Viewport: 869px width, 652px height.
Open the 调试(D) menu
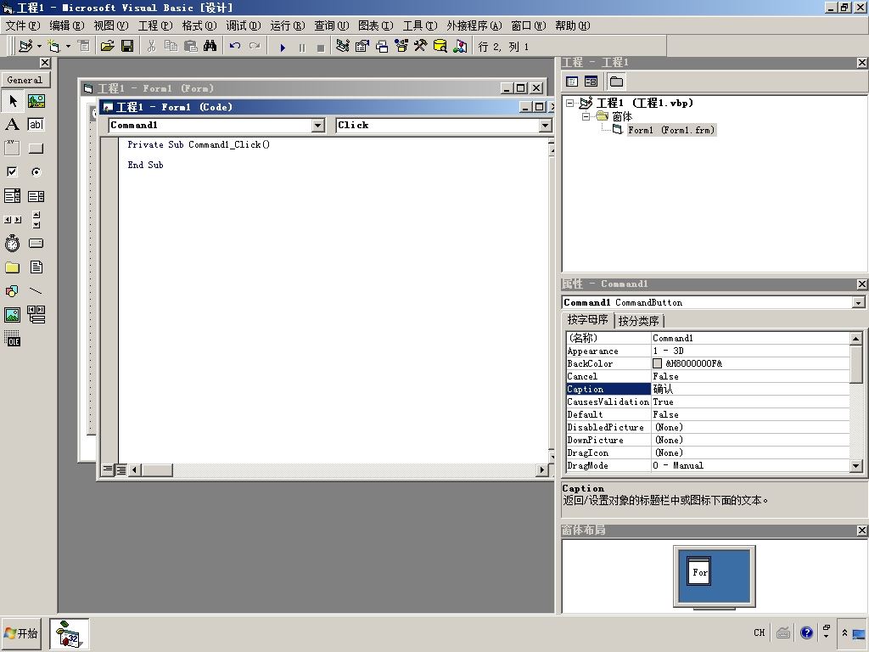pyautogui.click(x=244, y=25)
